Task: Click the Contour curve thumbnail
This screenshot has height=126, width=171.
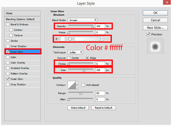Action: click(72, 85)
